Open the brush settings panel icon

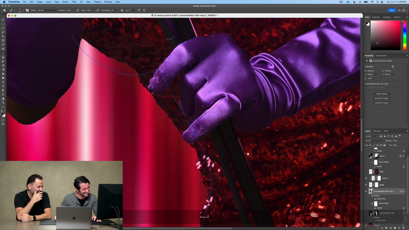point(27,10)
